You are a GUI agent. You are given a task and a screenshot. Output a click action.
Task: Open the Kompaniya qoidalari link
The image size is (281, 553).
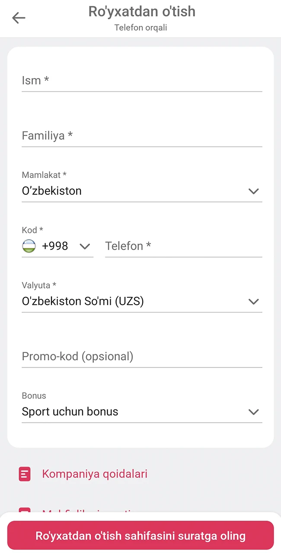95,474
